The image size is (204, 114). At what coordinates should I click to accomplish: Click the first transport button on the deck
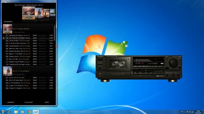tap(135, 73)
